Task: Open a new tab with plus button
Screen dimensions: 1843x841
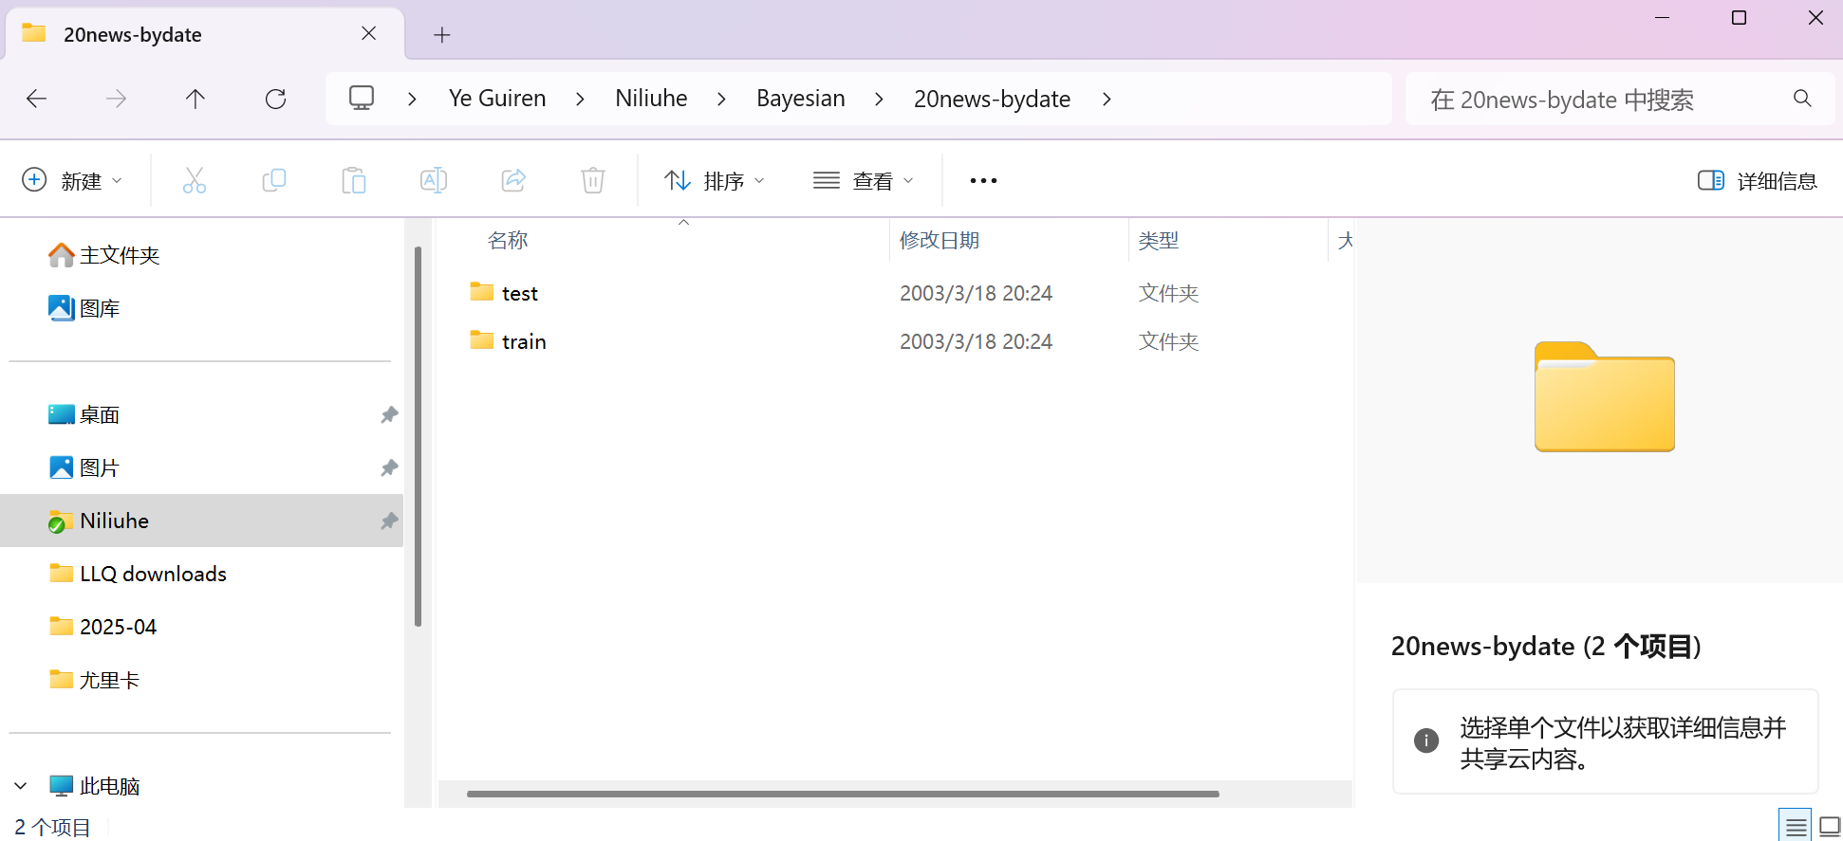Action: [x=442, y=35]
